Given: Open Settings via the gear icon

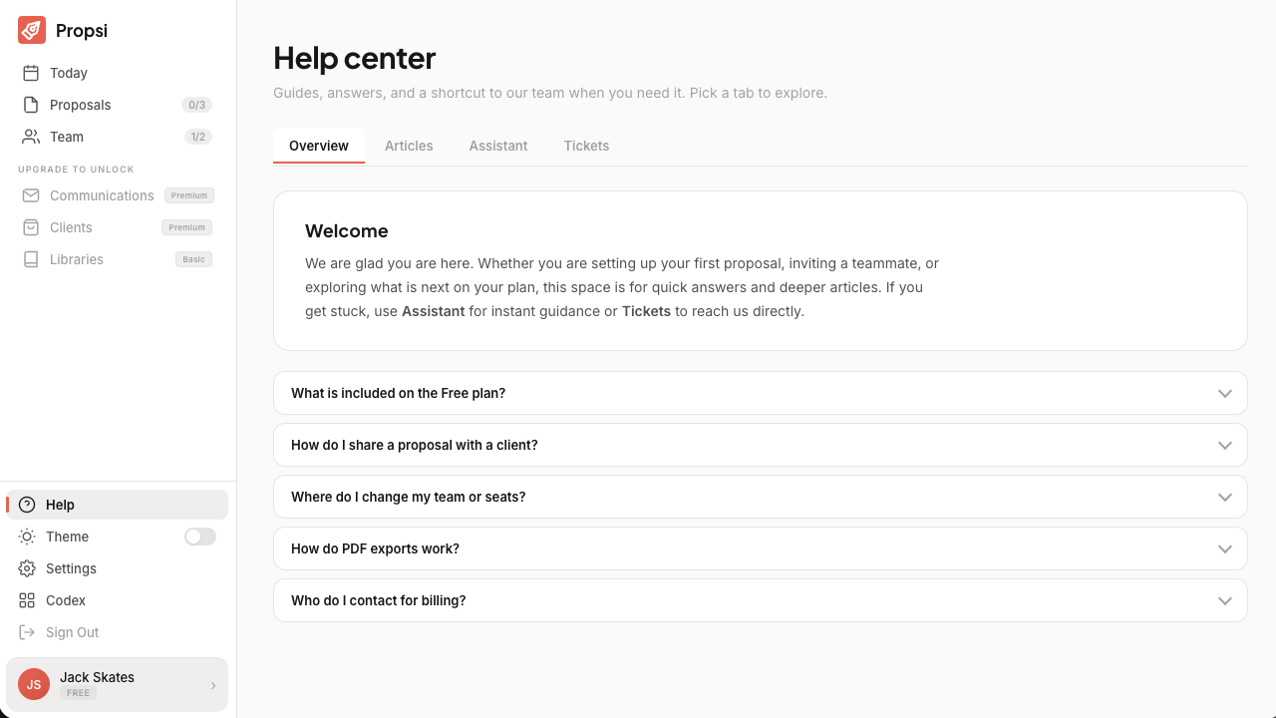Looking at the screenshot, I should pyautogui.click(x=27, y=568).
